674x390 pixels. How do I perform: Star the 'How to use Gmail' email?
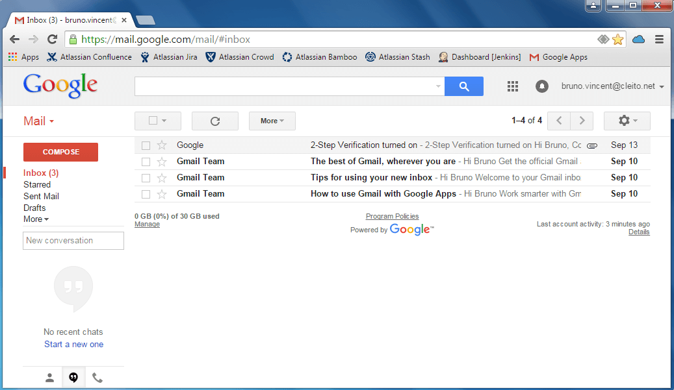162,195
